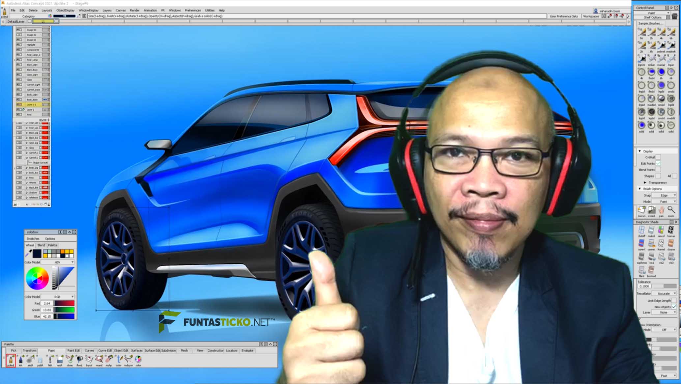Open the HSV Color Model dropdown
681x384 pixels.
(58, 262)
